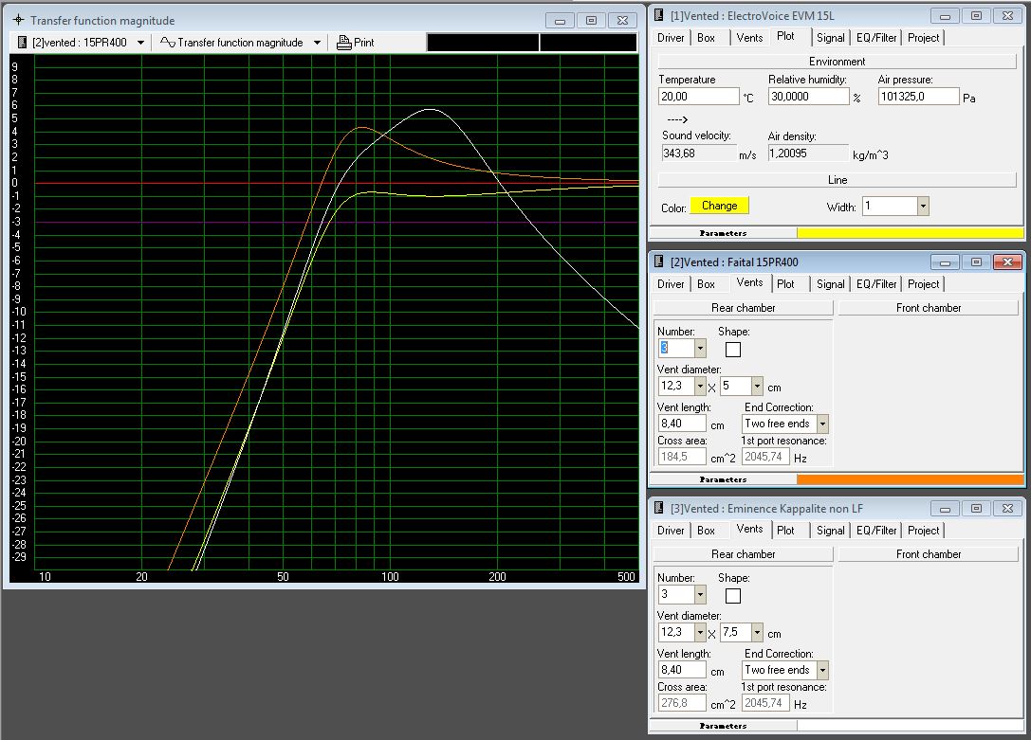Viewport: 1031px width, 740px height.
Task: Click Parameters label in ElectroVoice EVM 15L window
Action: (x=723, y=233)
